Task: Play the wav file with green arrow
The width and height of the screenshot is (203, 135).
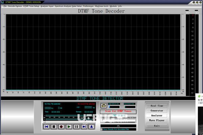Action: point(69,127)
